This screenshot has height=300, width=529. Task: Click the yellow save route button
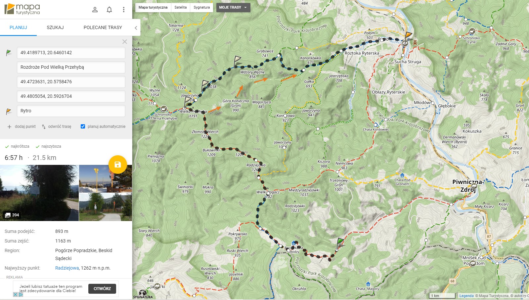(x=117, y=165)
